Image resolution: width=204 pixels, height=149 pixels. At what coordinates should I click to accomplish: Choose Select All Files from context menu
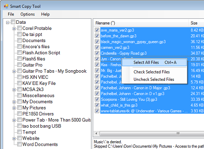pyautogui.click(x=154, y=62)
